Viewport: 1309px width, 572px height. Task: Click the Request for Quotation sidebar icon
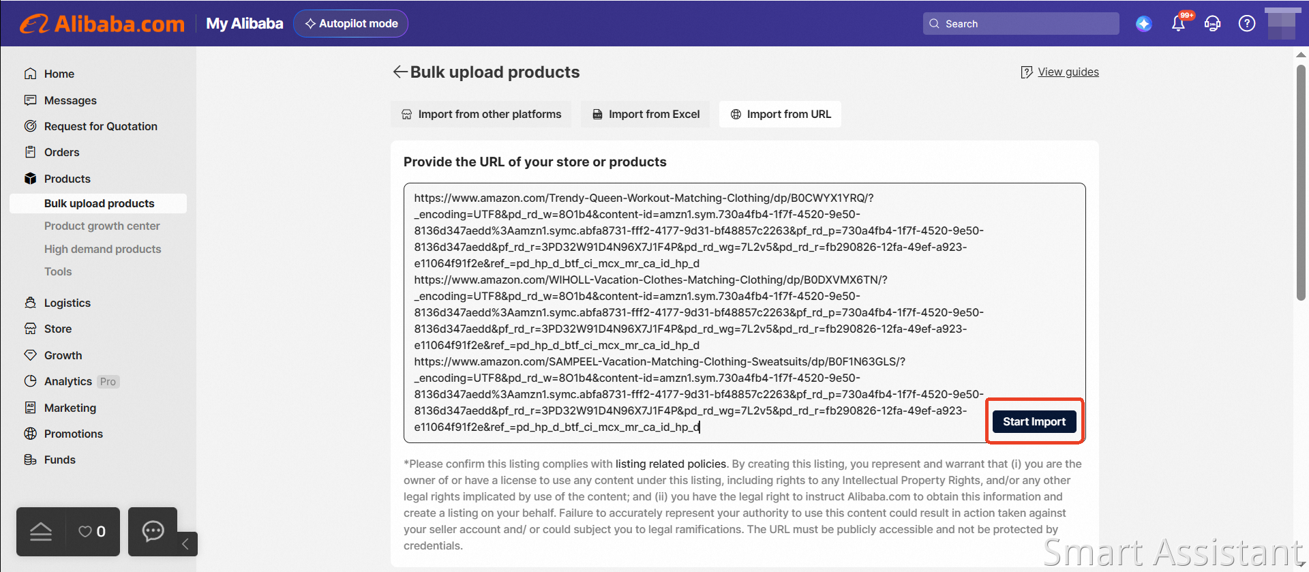(x=30, y=126)
